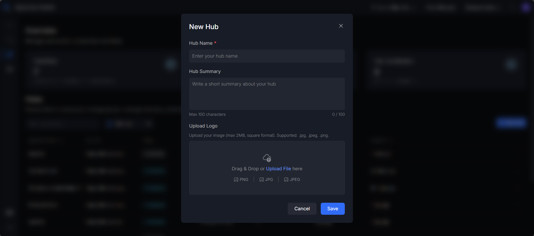This screenshot has height=236, width=534.
Task: Save the new hub
Action: coord(332,209)
